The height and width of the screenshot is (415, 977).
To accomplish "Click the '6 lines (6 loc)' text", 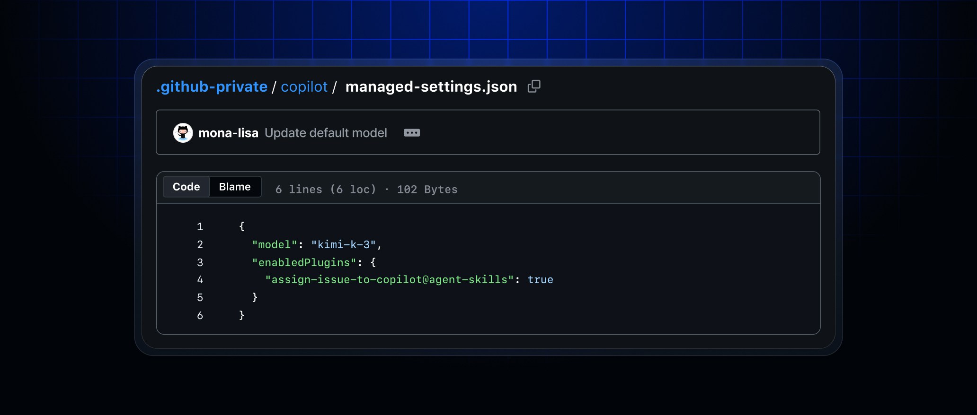I will click(326, 190).
